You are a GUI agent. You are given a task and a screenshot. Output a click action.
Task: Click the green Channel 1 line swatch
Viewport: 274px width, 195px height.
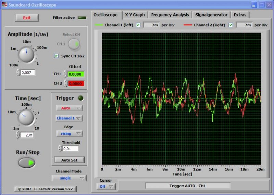[x=99, y=25]
